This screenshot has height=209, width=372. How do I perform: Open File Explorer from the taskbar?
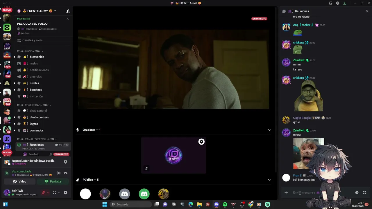pos(199,204)
